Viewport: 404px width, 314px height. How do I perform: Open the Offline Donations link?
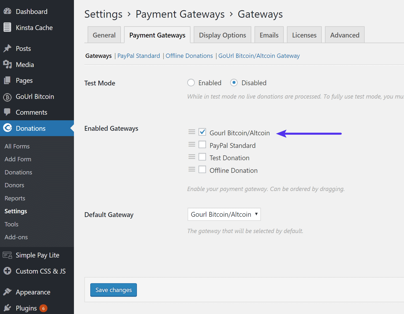click(189, 56)
